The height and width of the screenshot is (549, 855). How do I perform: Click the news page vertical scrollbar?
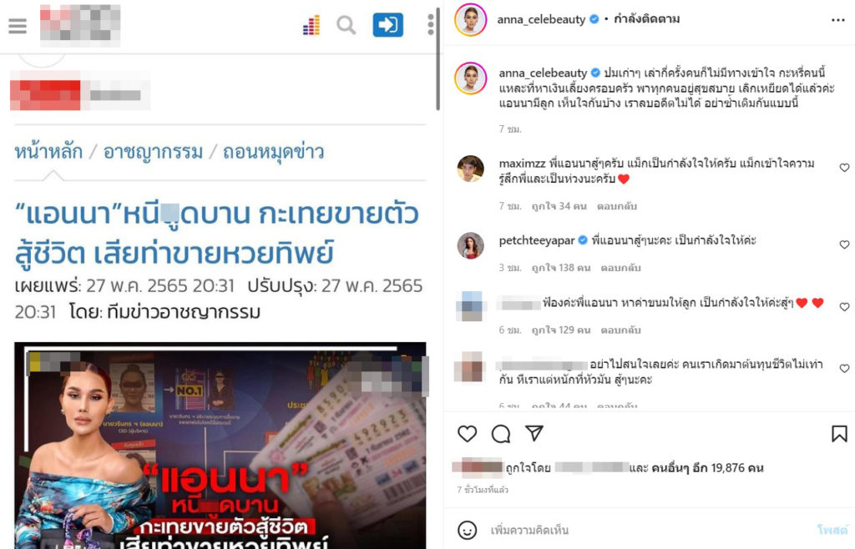[x=438, y=58]
